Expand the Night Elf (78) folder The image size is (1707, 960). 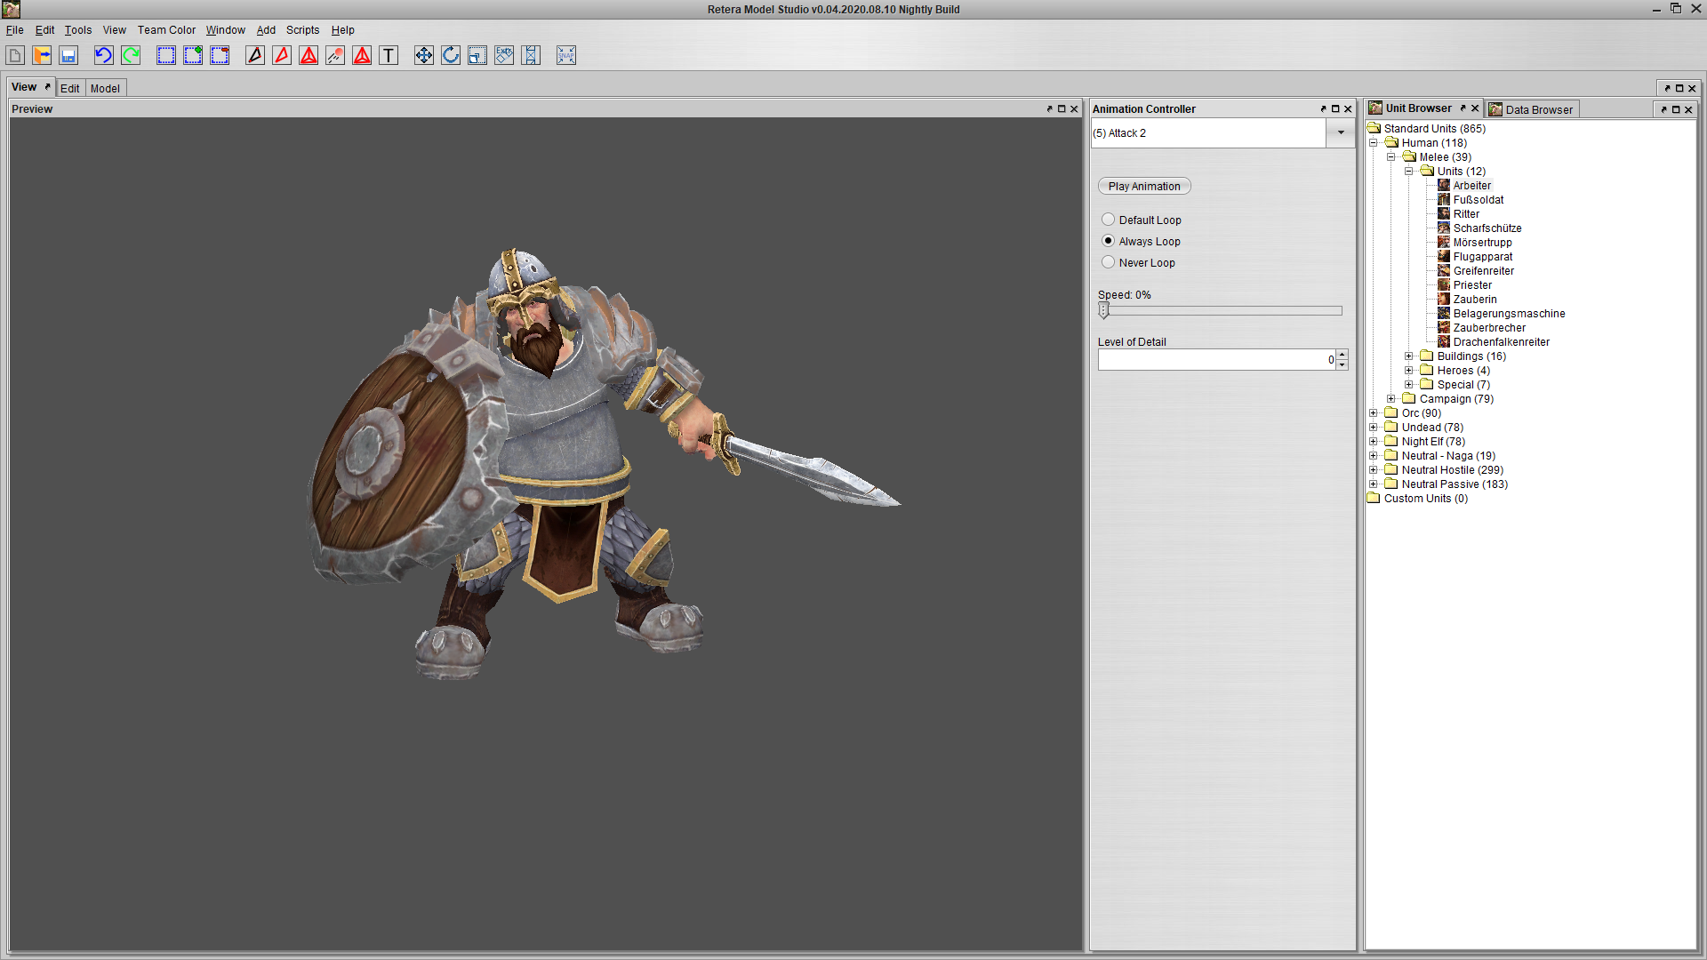[x=1374, y=442]
